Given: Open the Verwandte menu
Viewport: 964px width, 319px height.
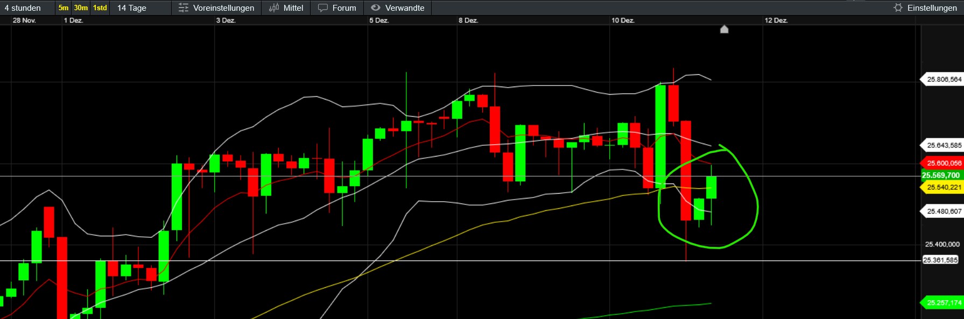Looking at the screenshot, I should [x=405, y=8].
